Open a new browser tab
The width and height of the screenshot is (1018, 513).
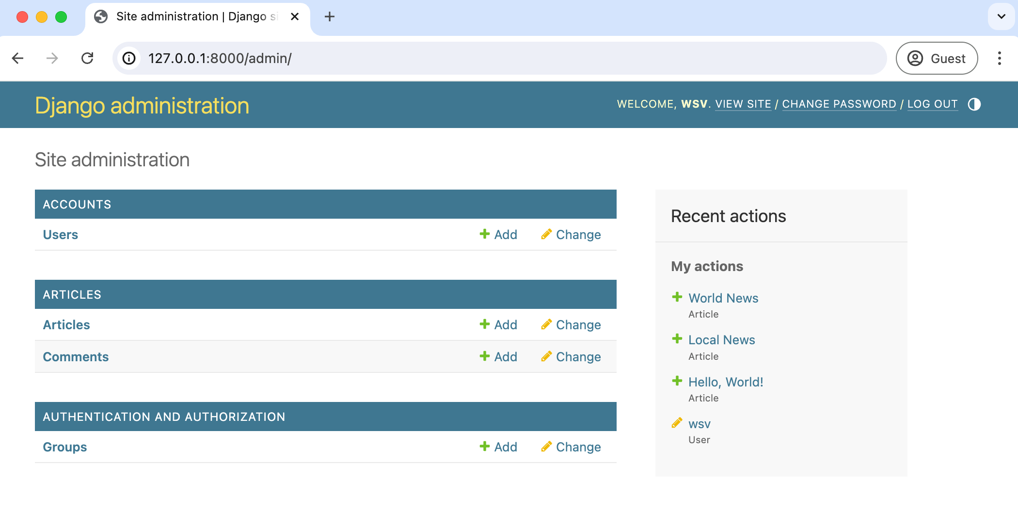click(330, 17)
